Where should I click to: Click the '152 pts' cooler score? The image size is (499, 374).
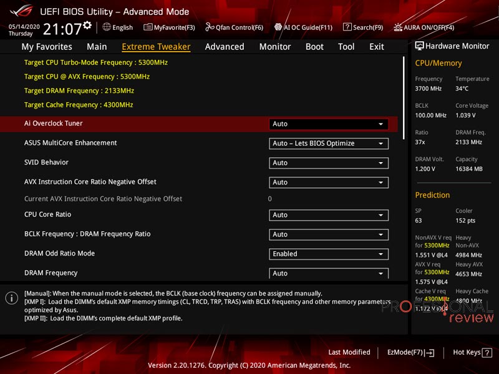click(x=465, y=221)
